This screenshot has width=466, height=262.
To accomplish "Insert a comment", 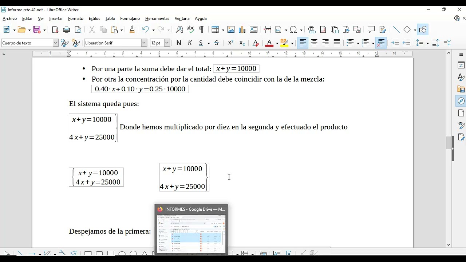I will 371,30.
